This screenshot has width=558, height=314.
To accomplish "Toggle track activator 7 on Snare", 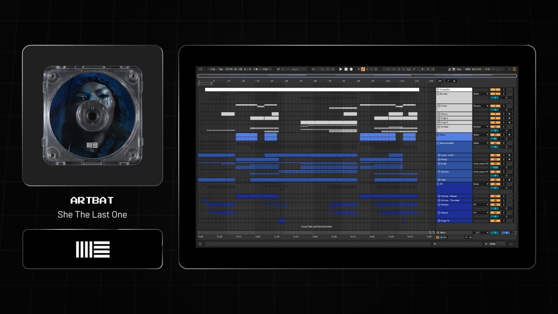I will point(495,114).
